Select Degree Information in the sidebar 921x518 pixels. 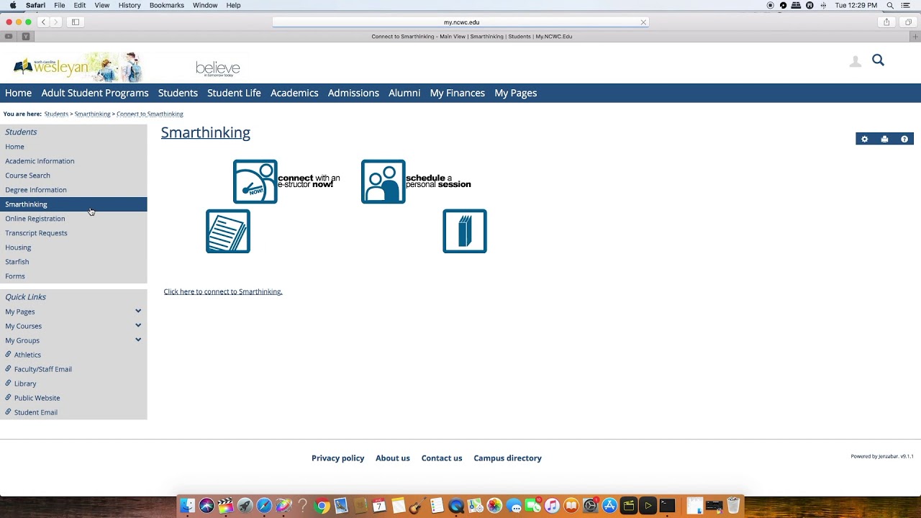pos(36,190)
